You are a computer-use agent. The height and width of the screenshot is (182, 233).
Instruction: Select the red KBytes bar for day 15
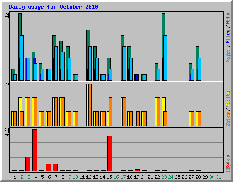pos(110,153)
